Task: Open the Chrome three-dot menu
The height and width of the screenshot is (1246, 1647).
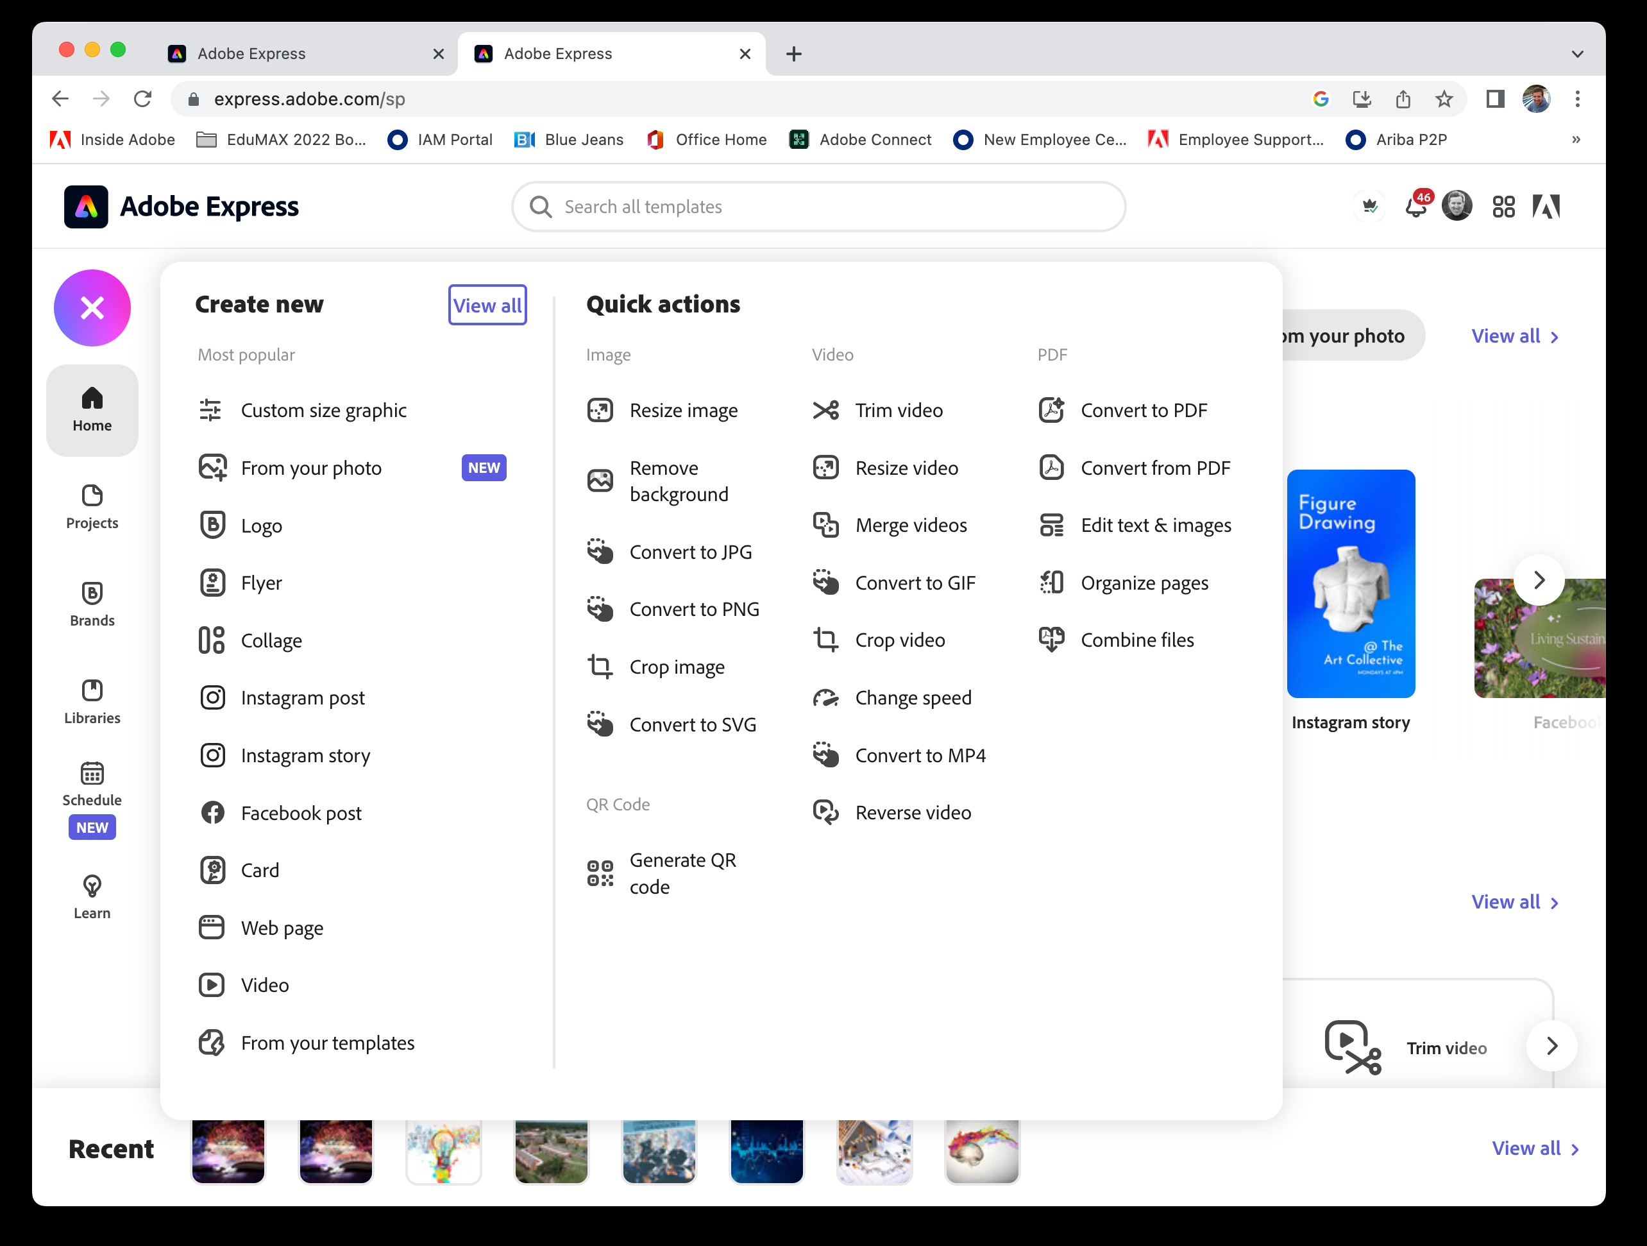Action: click(1577, 99)
